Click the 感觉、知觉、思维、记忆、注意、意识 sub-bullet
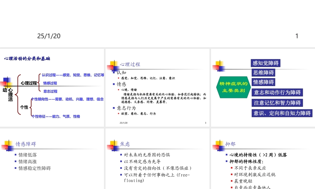Viewport: 315px width, 189px height. (148, 78)
